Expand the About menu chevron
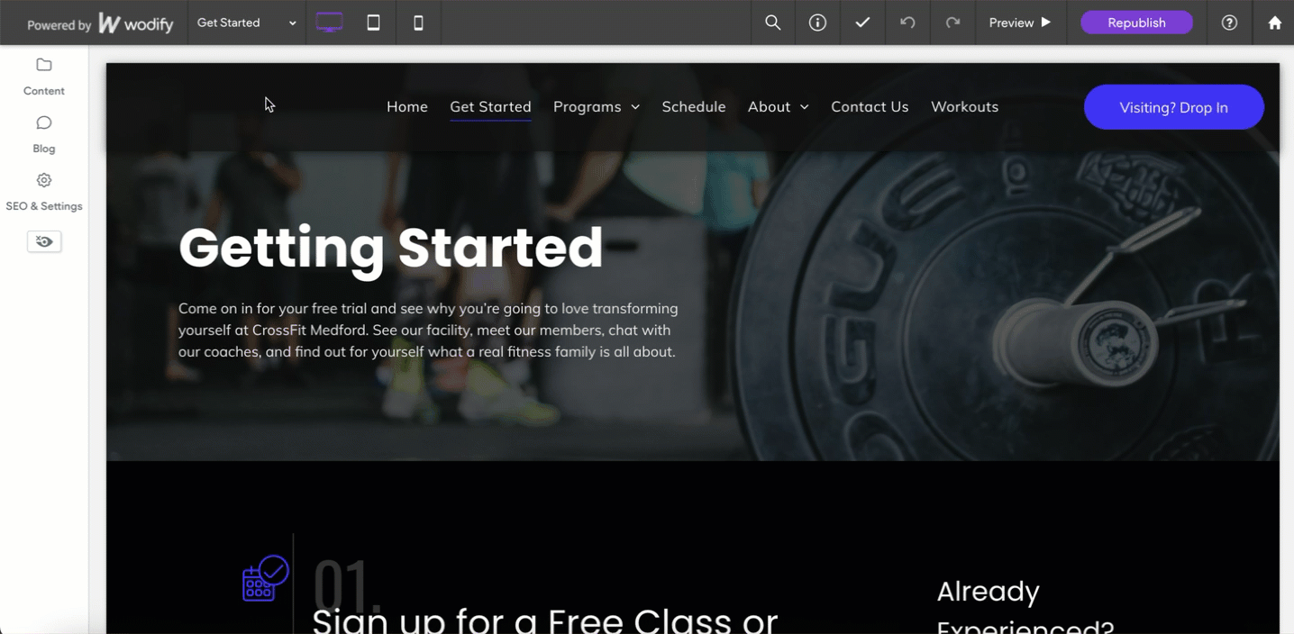This screenshot has width=1294, height=634. (805, 107)
